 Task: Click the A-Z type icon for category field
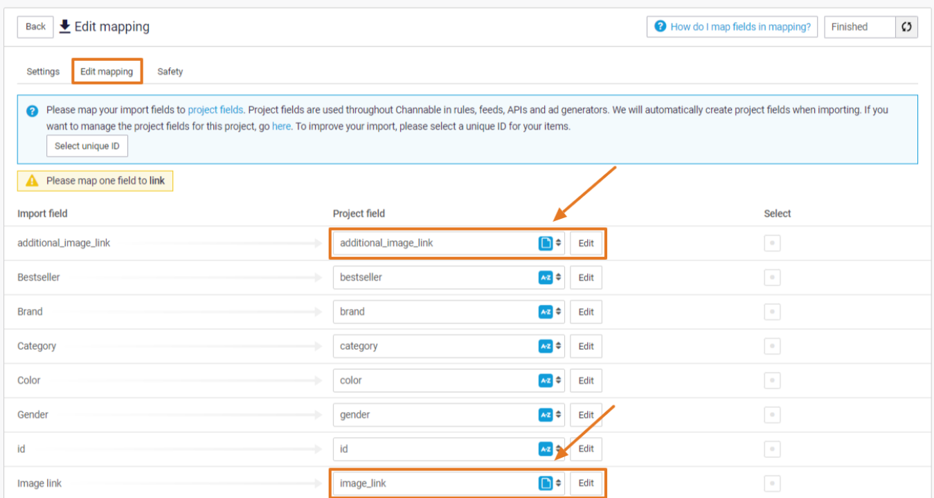point(546,346)
